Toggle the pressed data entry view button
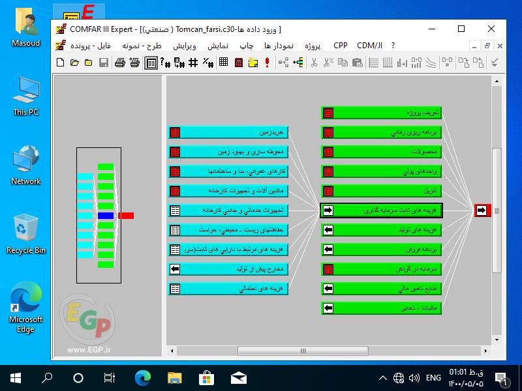Screen dimensions: 522x391 pos(151,63)
